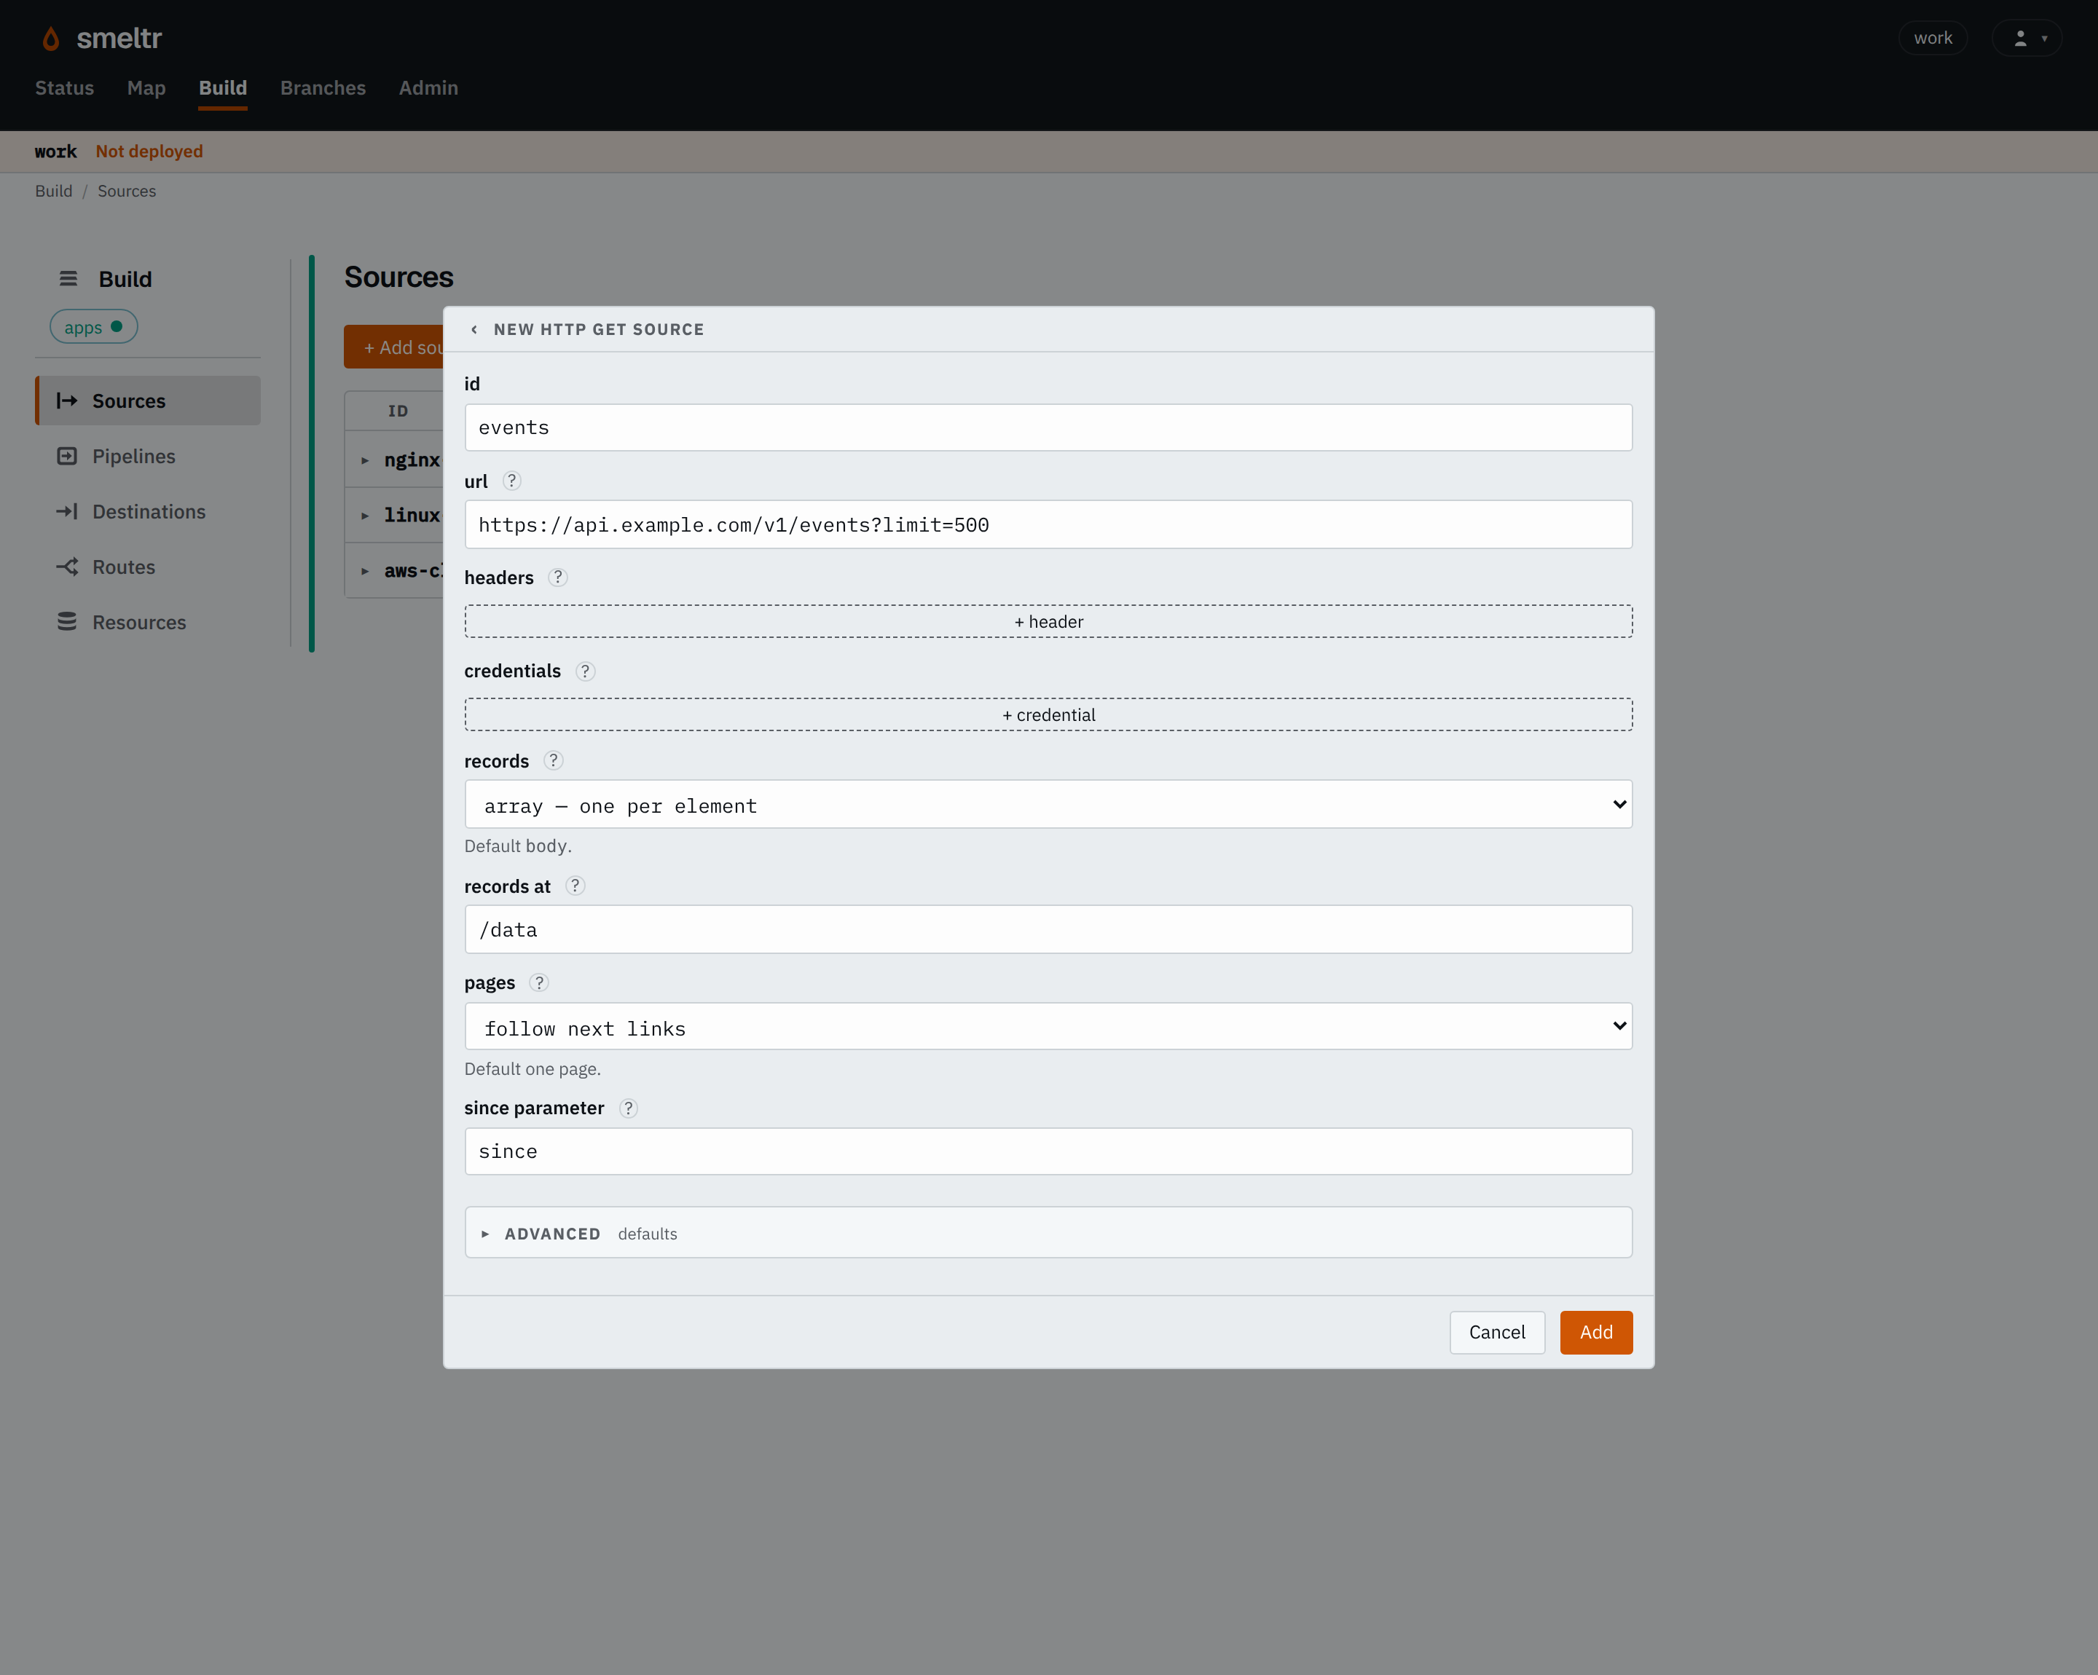This screenshot has height=1675, width=2098.
Task: Open the Admin tab
Action: (428, 87)
